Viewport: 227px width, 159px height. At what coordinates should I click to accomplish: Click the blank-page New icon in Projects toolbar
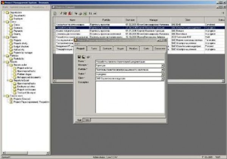[55, 14]
